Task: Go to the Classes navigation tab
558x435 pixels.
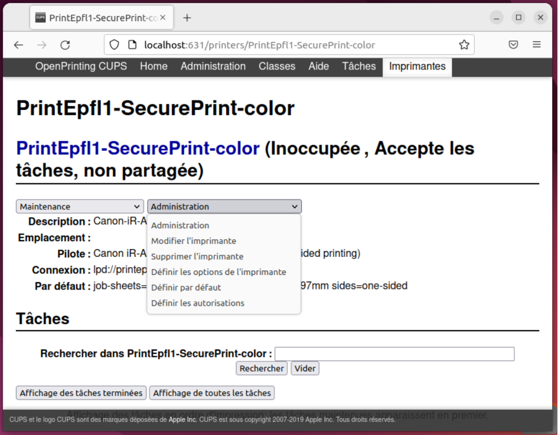Action: pyautogui.click(x=277, y=67)
